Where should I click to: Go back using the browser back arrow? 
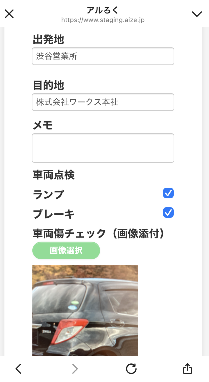tap(19, 369)
